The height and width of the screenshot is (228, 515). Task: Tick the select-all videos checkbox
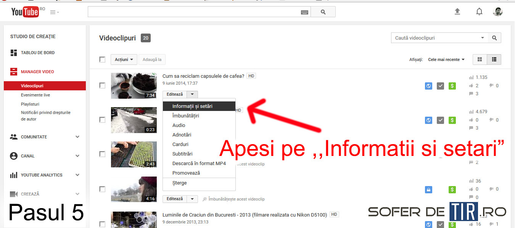[x=102, y=59]
